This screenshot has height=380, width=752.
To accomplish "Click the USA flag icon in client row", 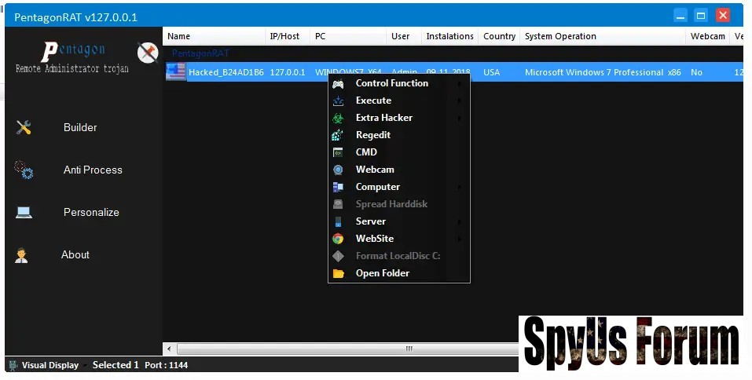I will click(x=175, y=72).
